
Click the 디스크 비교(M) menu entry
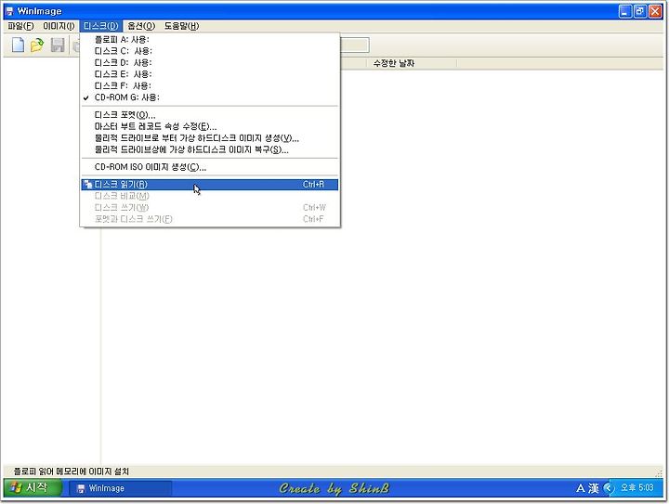pyautogui.click(x=209, y=196)
